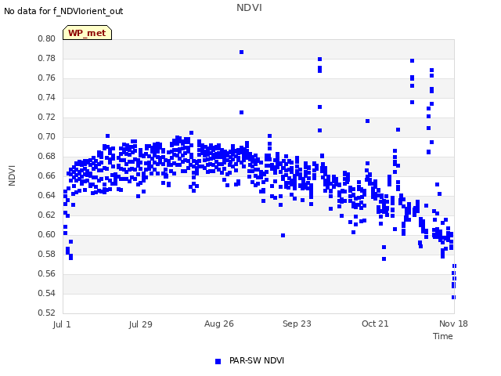The height and width of the screenshot is (376, 501).
Task: Click the Nov 18 date tick label
Action: pyautogui.click(x=453, y=324)
